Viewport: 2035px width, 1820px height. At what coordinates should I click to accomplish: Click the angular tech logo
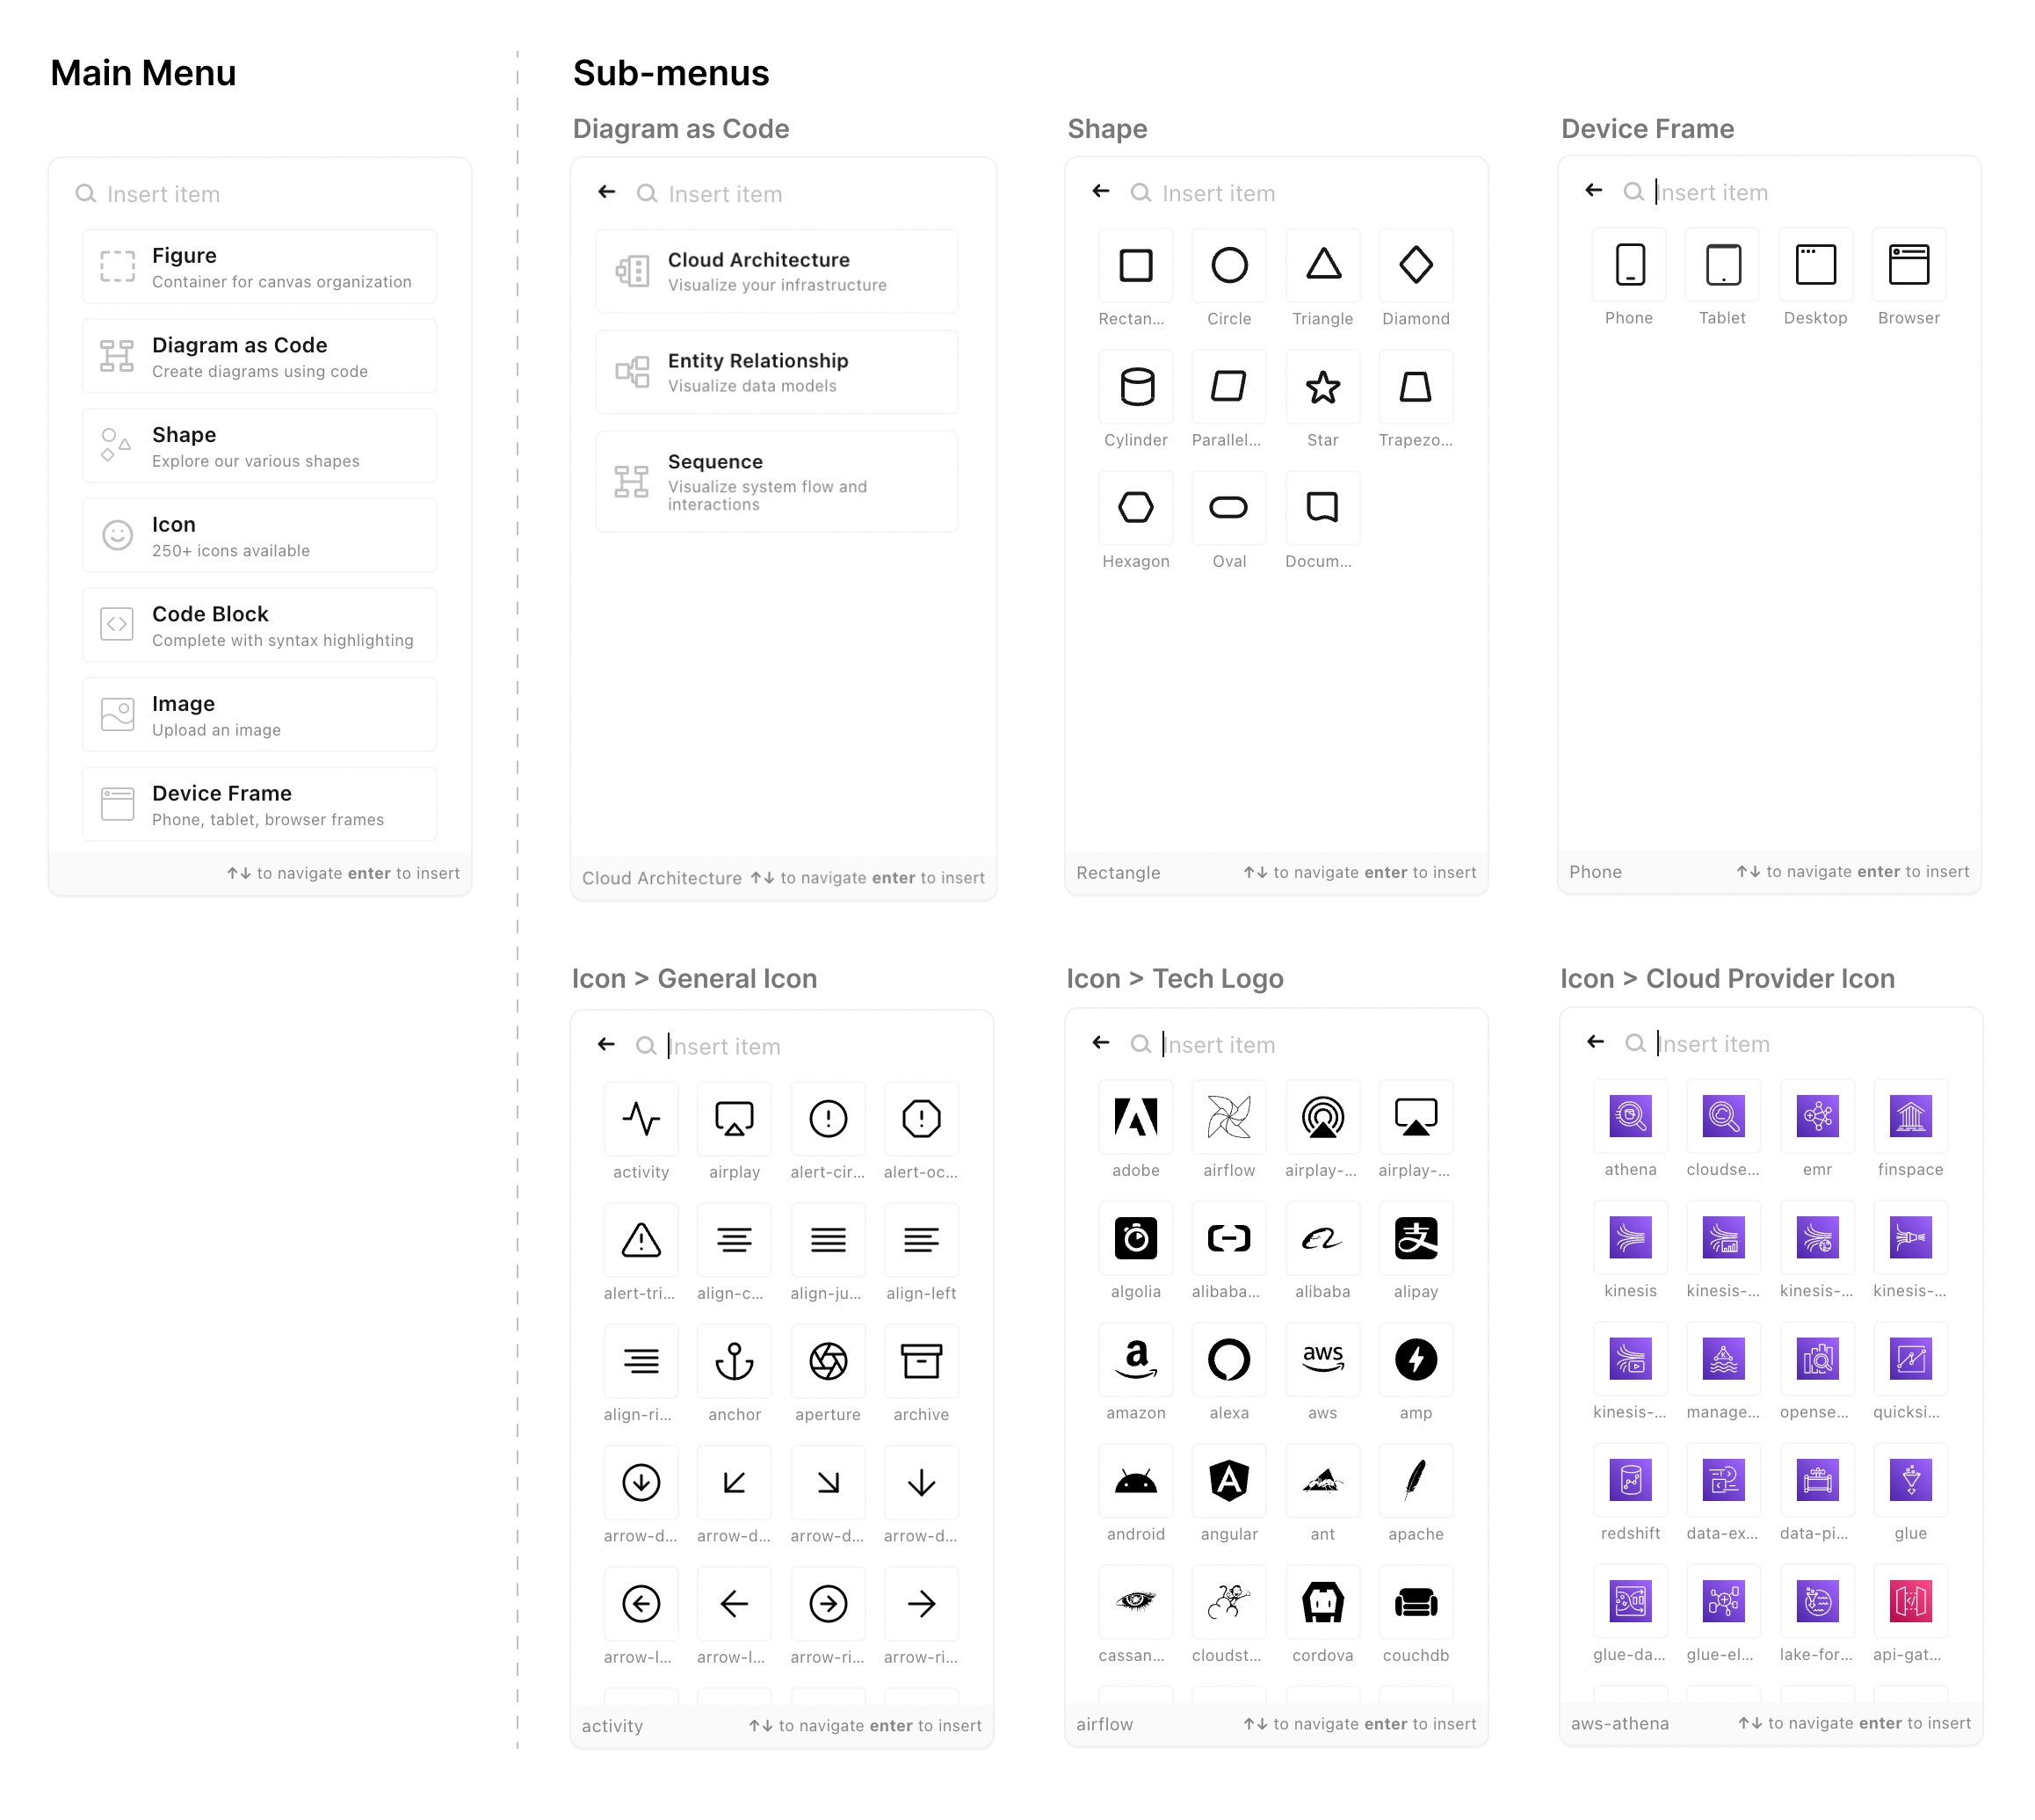tap(1228, 1481)
